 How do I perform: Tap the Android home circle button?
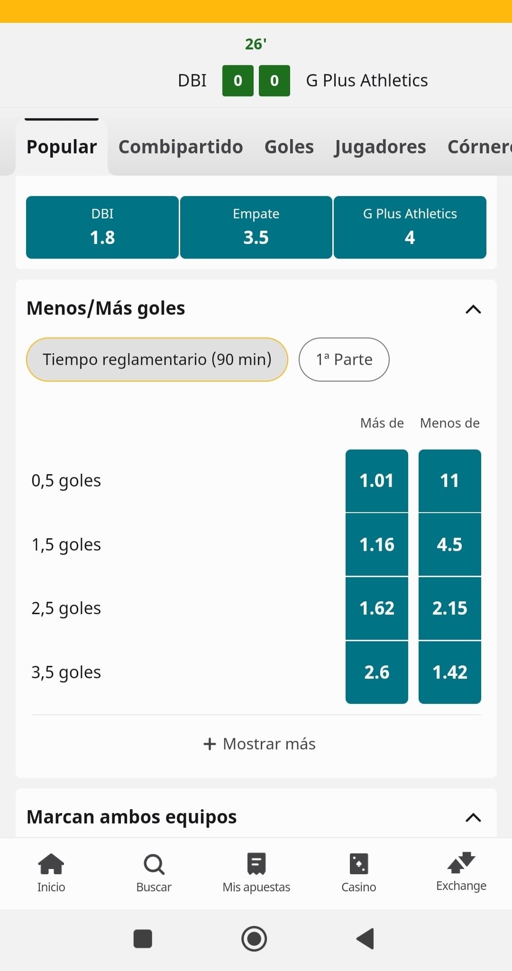254,938
